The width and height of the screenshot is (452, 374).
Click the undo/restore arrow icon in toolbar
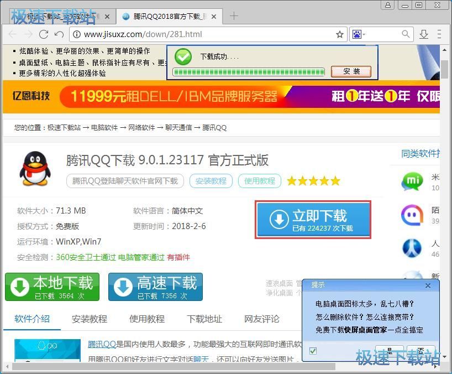click(x=59, y=34)
